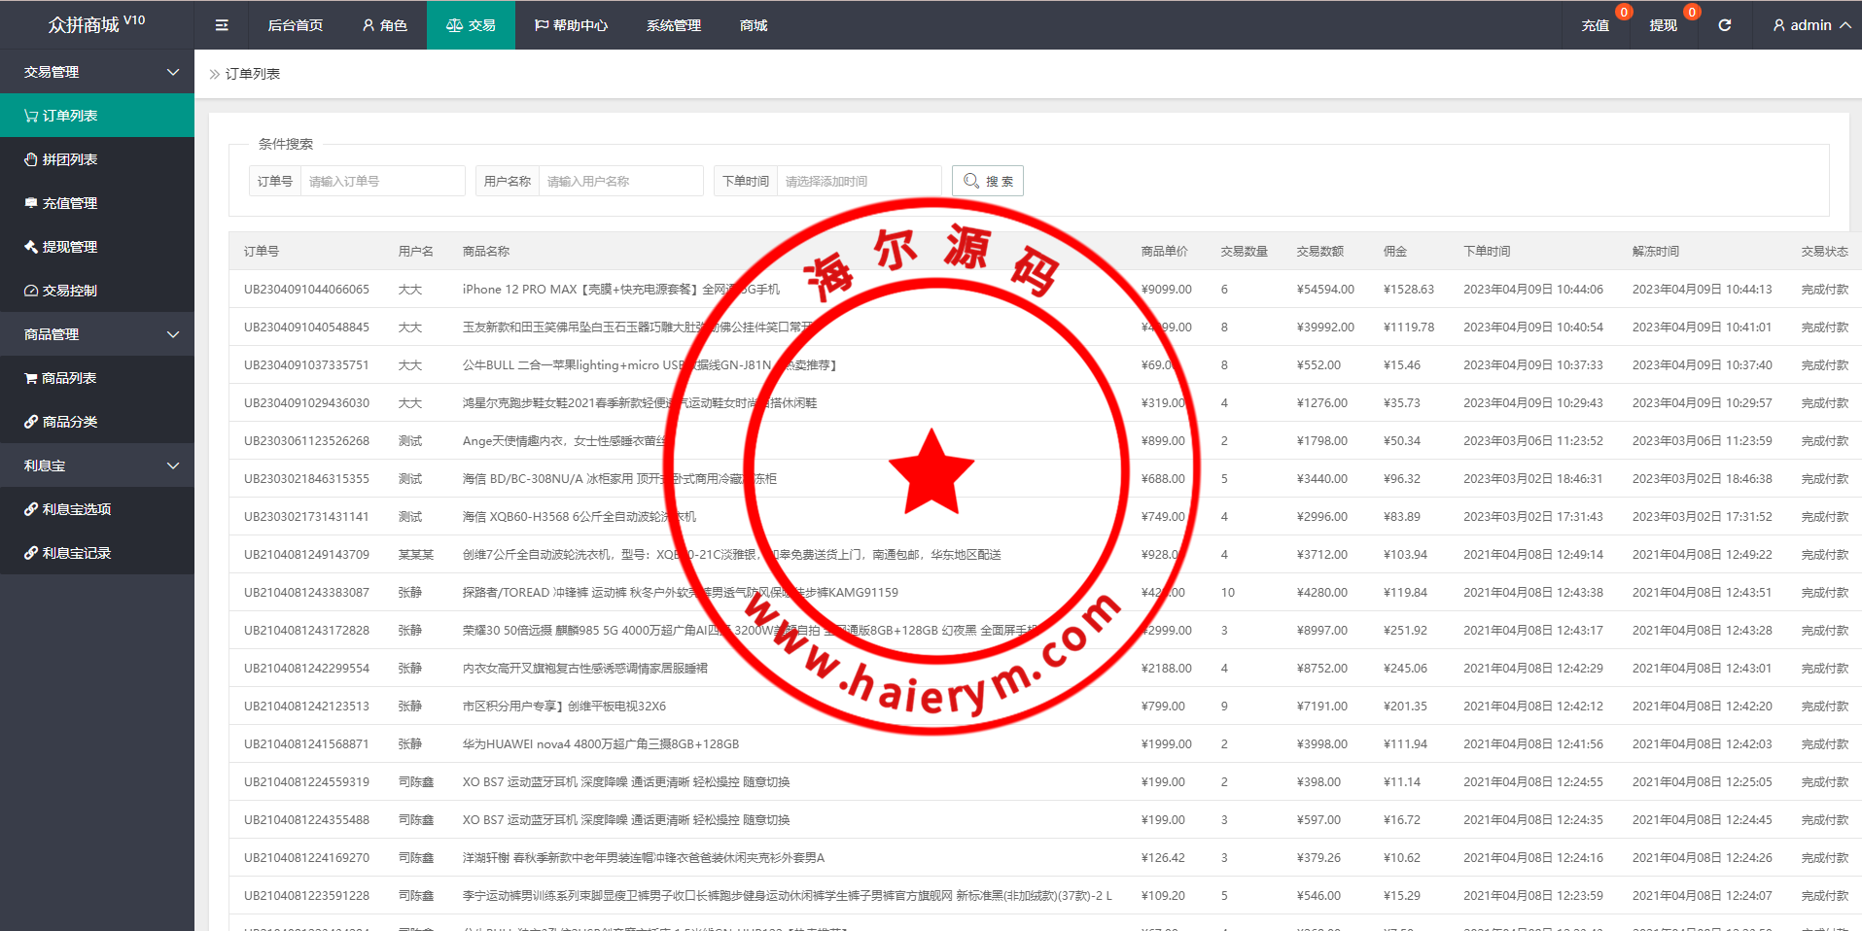Screen dimensions: 1862x931
Task: Open 系统管理 in top navigation
Action: pyautogui.click(x=673, y=25)
